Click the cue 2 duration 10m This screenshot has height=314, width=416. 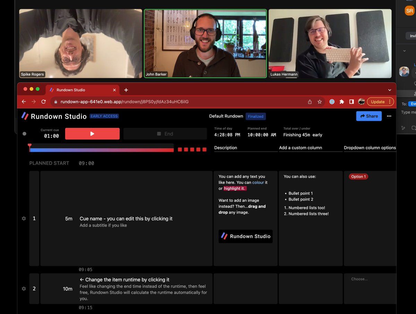pyautogui.click(x=68, y=289)
